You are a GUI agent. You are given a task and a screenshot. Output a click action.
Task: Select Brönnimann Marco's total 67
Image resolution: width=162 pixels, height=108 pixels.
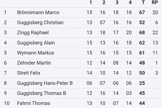[x=142, y=13]
